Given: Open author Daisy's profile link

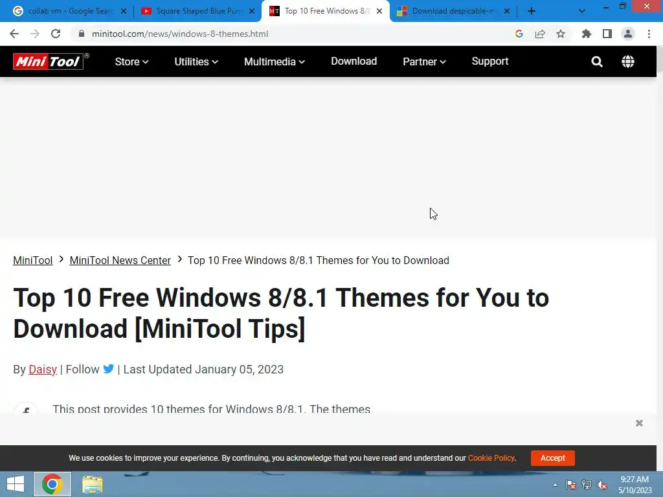Looking at the screenshot, I should tap(43, 370).
